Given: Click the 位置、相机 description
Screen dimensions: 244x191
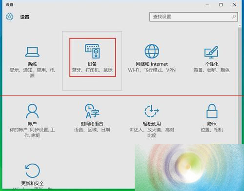Looking at the screenshot, I should 212,130.
